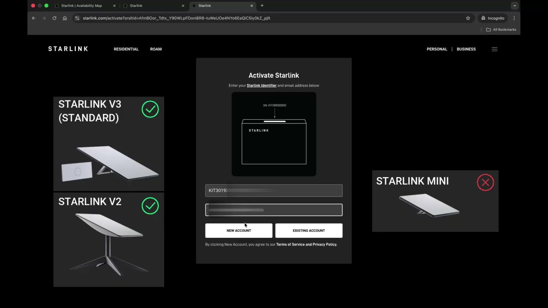This screenshot has width=548, height=308.
Task: Click the Starlink V3 Standard dish image
Action: click(x=110, y=163)
